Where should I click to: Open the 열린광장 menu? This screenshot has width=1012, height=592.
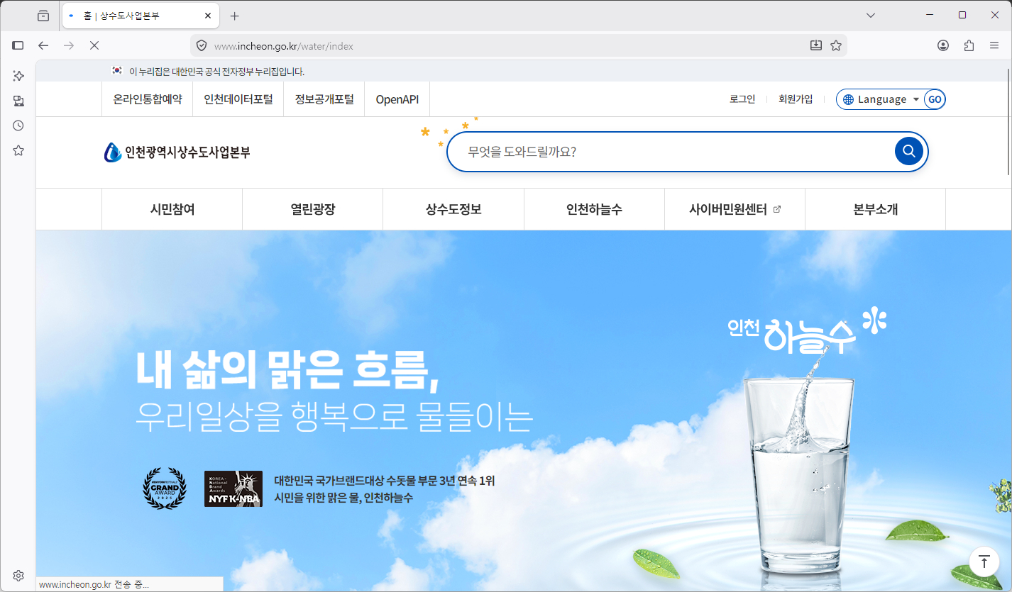coord(313,209)
